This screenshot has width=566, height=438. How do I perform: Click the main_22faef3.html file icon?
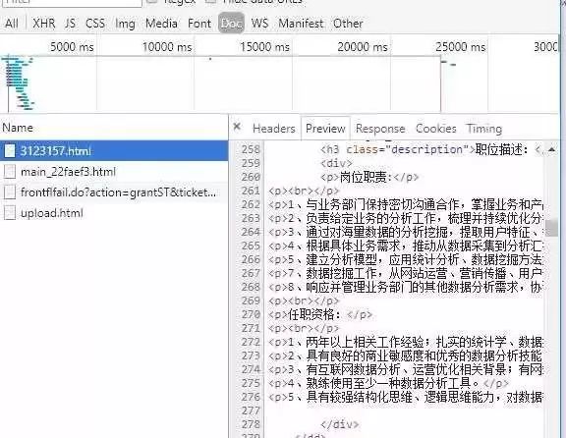click(x=10, y=172)
